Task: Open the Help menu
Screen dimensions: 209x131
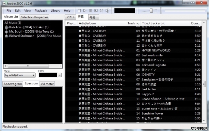Action: [x=67, y=11]
